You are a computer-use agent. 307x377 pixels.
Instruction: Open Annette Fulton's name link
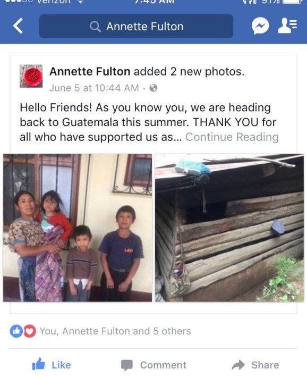(x=90, y=72)
